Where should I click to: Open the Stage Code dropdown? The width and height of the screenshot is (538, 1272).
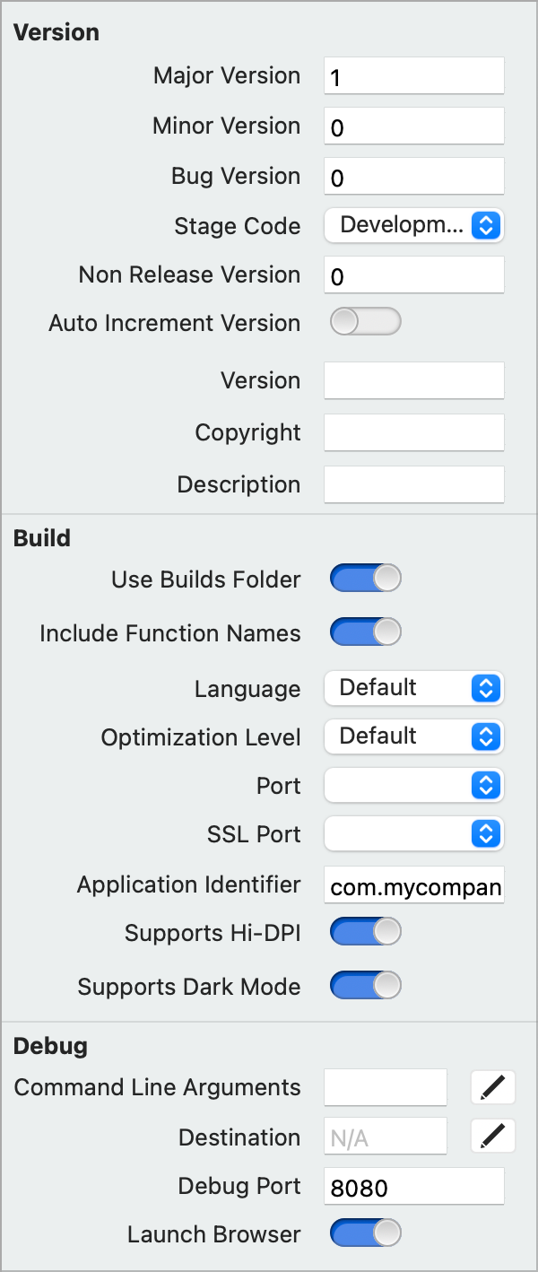(x=413, y=225)
